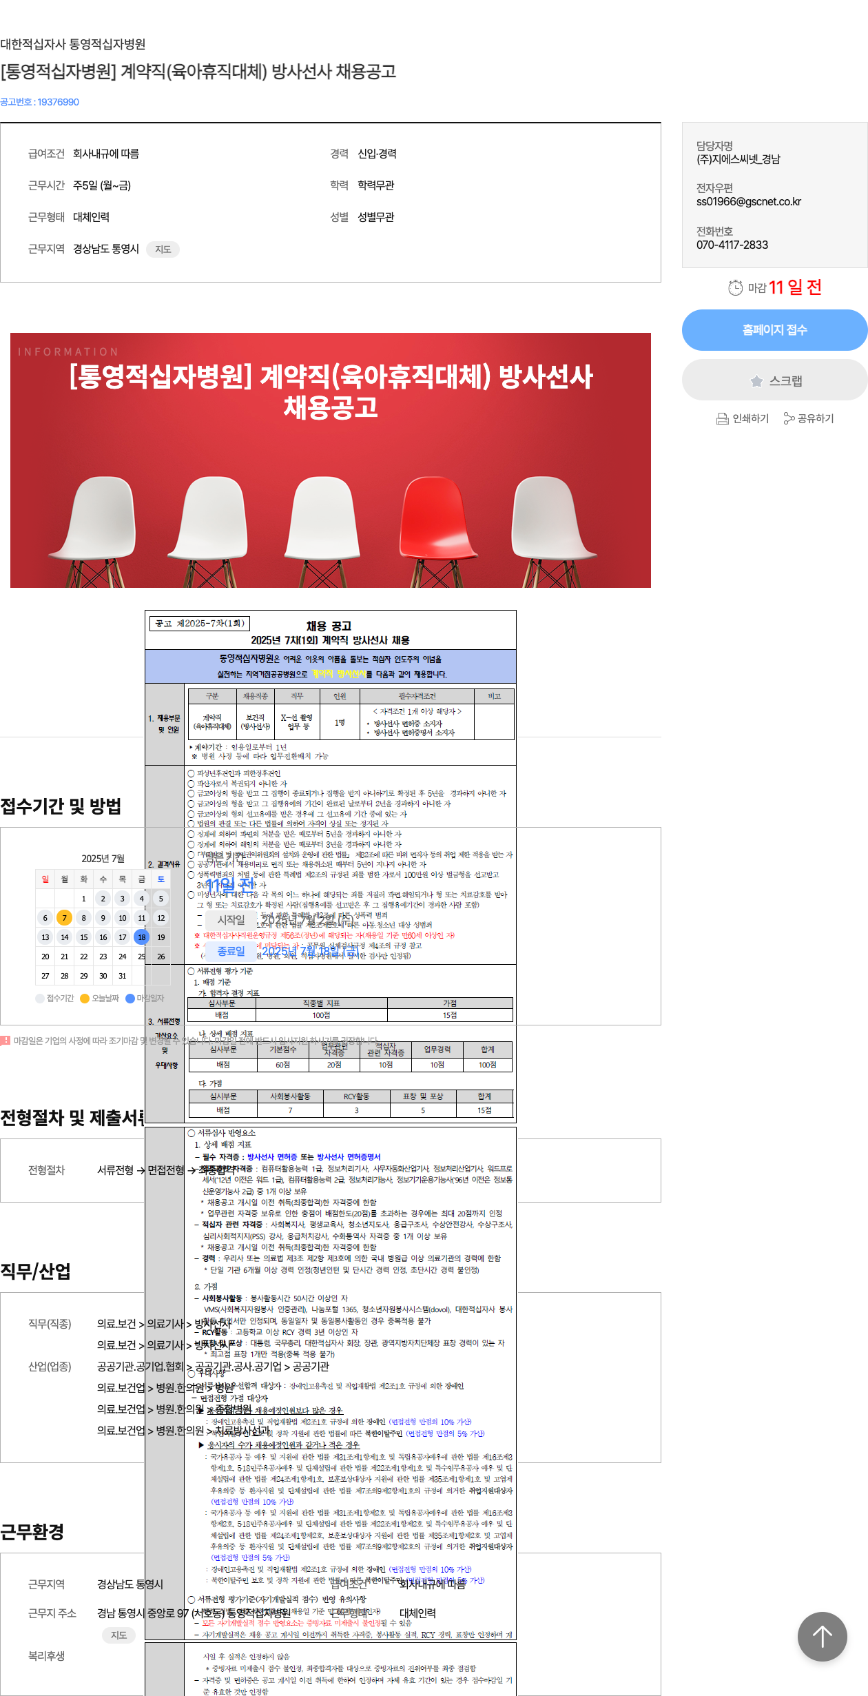Image resolution: width=868 pixels, height=1696 pixels.
Task: Select today's date 7 in calendar
Action: (x=64, y=918)
